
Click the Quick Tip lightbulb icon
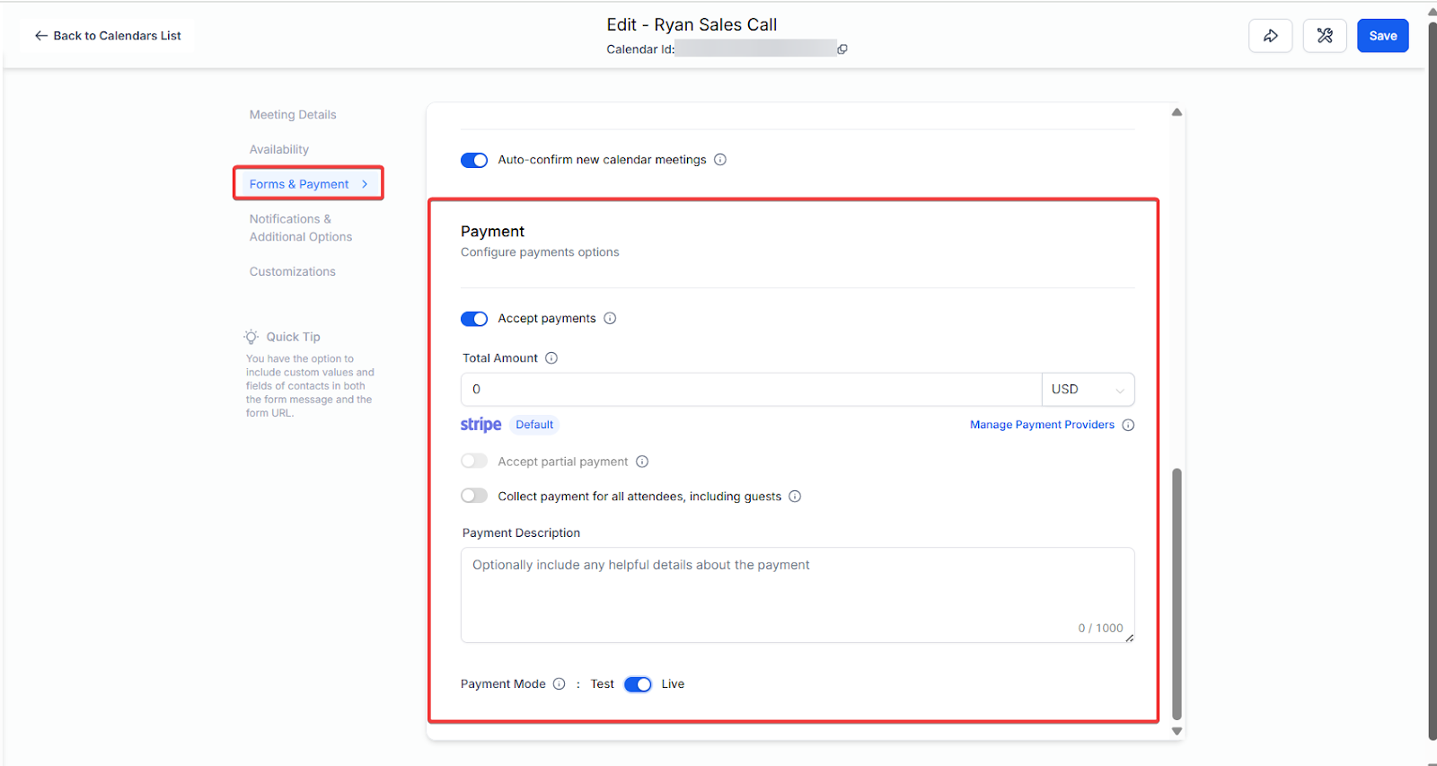[x=251, y=337]
